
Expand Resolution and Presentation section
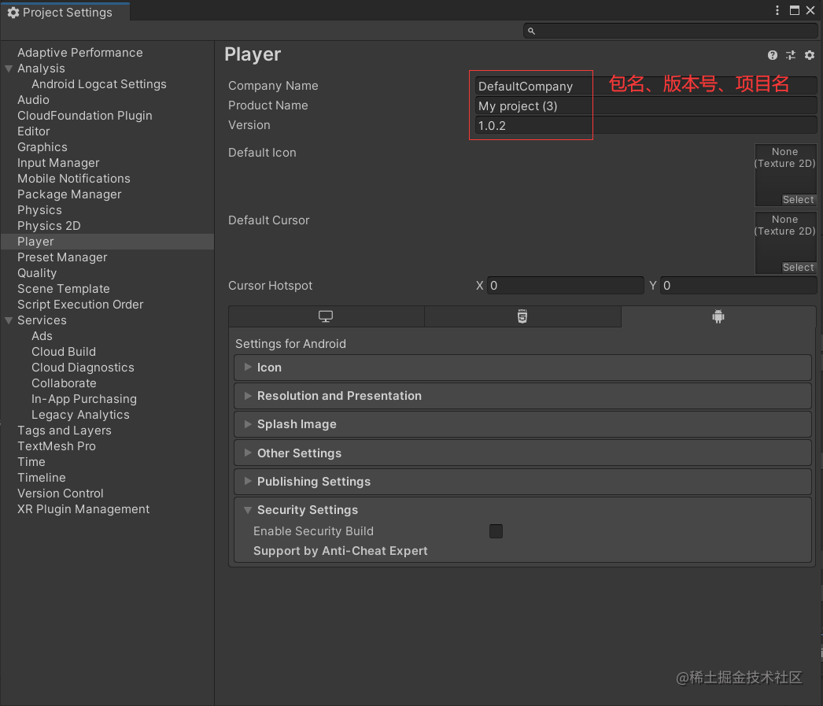522,396
